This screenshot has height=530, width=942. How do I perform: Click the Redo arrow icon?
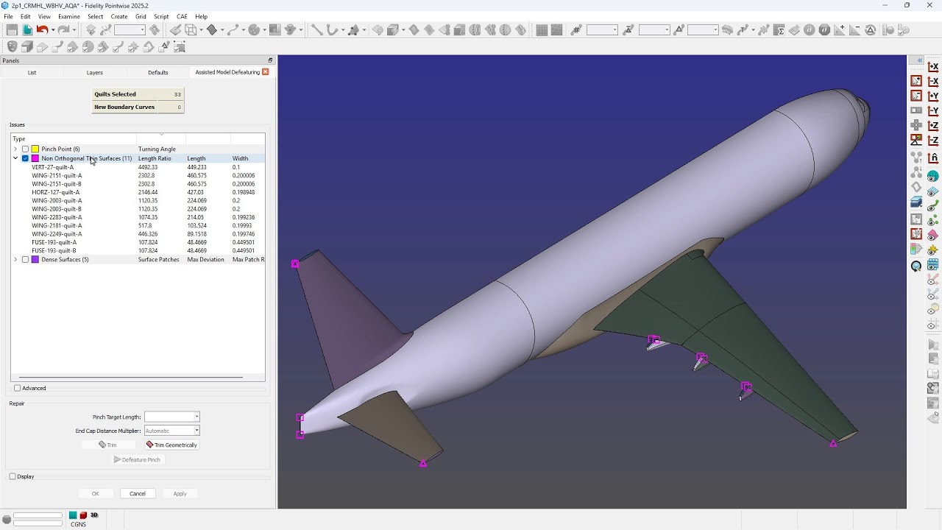tap(63, 30)
